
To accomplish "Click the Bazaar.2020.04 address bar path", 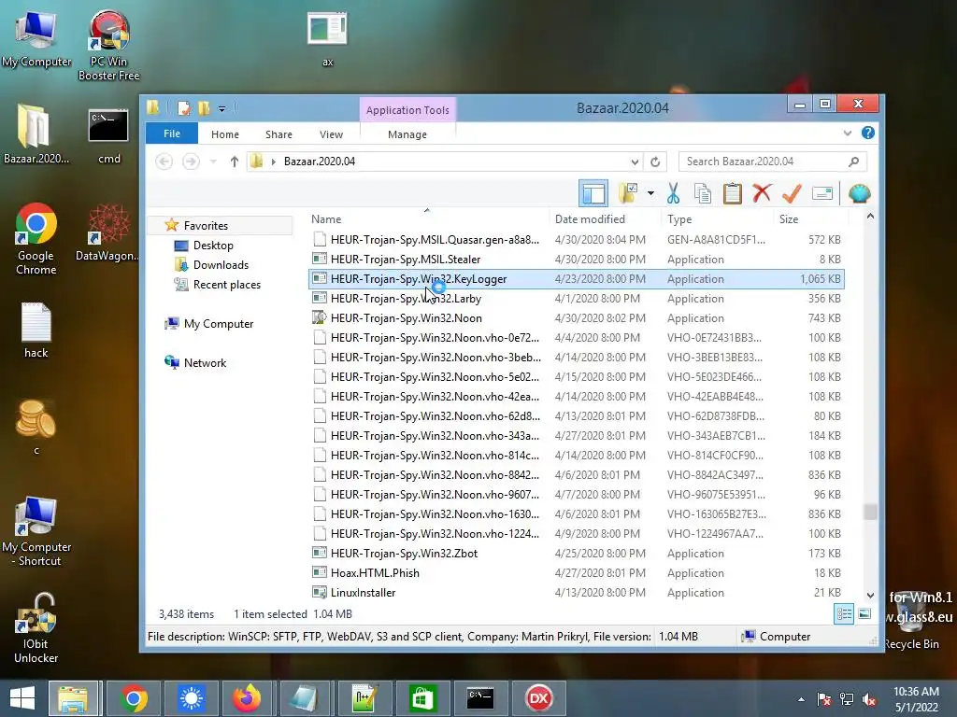I will pos(320,162).
